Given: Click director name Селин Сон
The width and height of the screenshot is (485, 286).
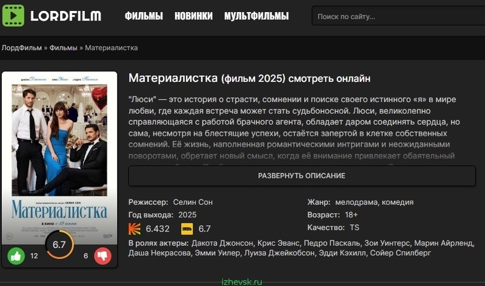Looking at the screenshot, I should [x=193, y=202].
